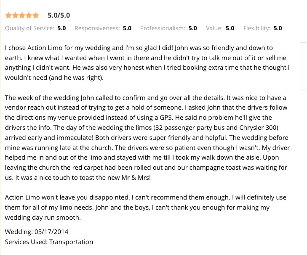Image resolution: width=307 pixels, height=255 pixels.
Task: Click the Services Used: Transportation line
Action: (x=49, y=242)
